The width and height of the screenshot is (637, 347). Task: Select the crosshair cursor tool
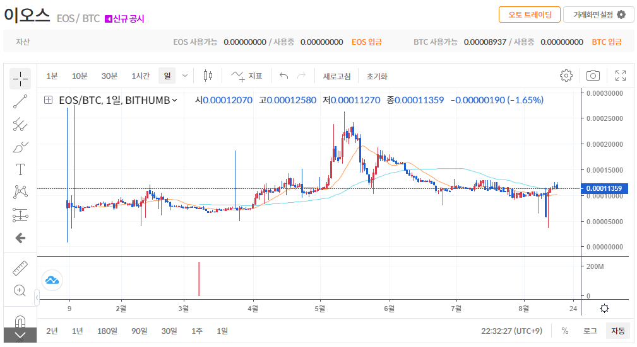(x=20, y=79)
